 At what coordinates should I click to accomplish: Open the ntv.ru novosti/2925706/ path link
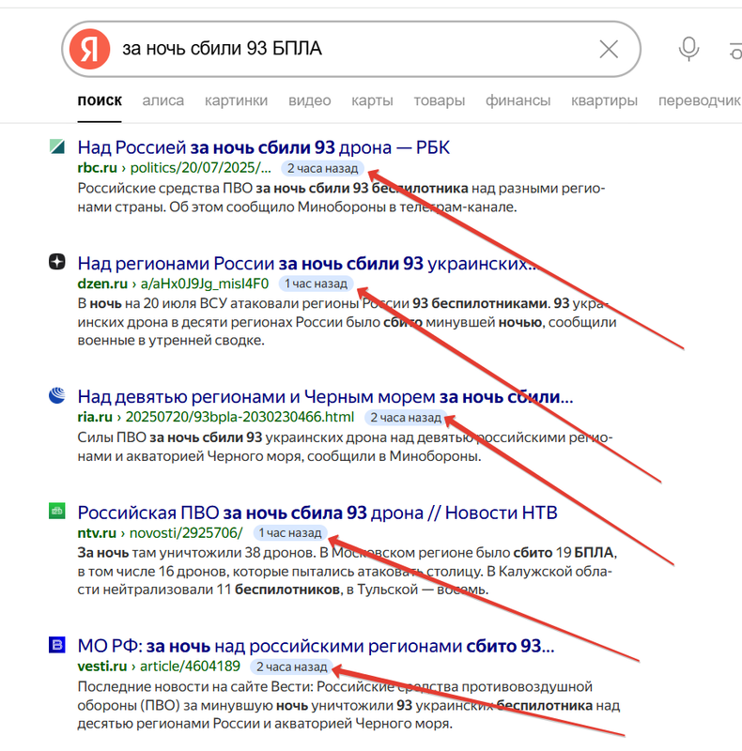coord(186,533)
